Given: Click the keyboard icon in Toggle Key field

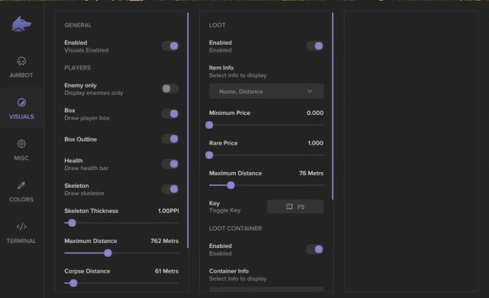Looking at the screenshot, I should pyautogui.click(x=289, y=206).
